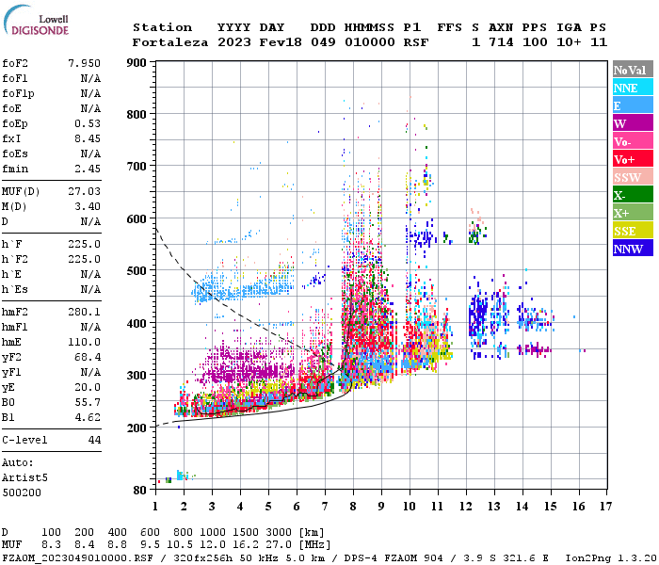
Task: Click the Lowell Digisonde logo
Action: tap(36, 21)
